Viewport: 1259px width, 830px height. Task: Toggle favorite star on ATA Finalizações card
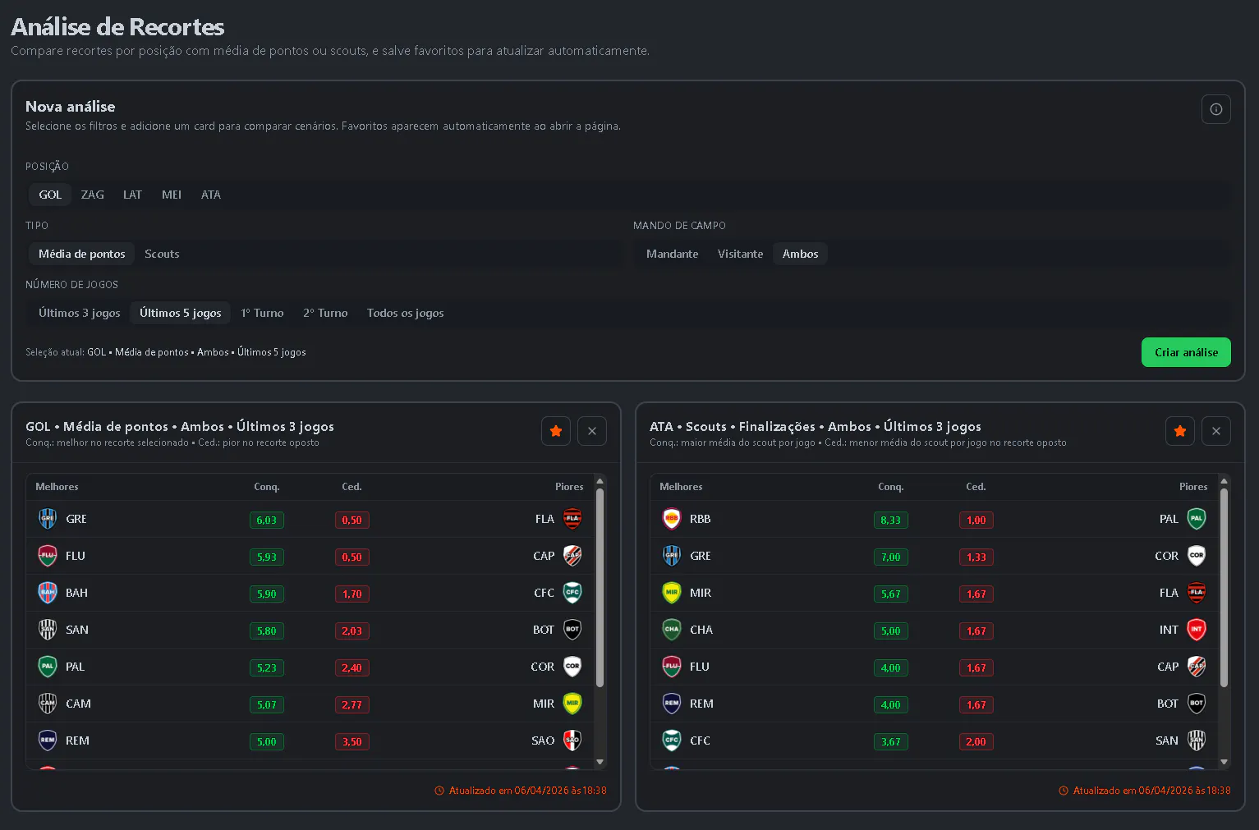pos(1180,431)
